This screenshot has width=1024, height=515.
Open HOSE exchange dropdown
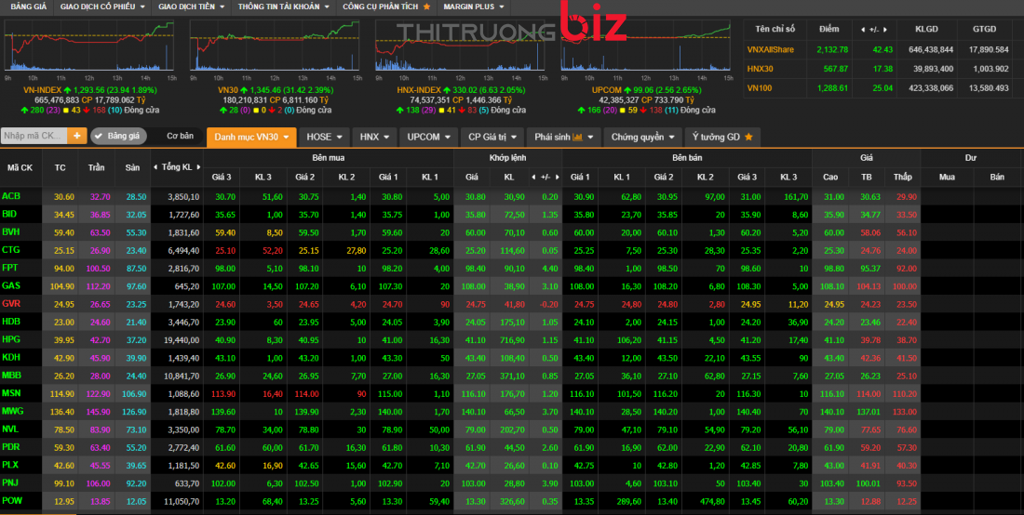tap(325, 137)
